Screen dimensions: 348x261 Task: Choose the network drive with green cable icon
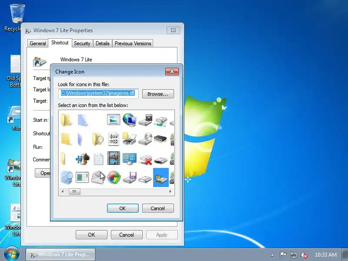[161, 122]
